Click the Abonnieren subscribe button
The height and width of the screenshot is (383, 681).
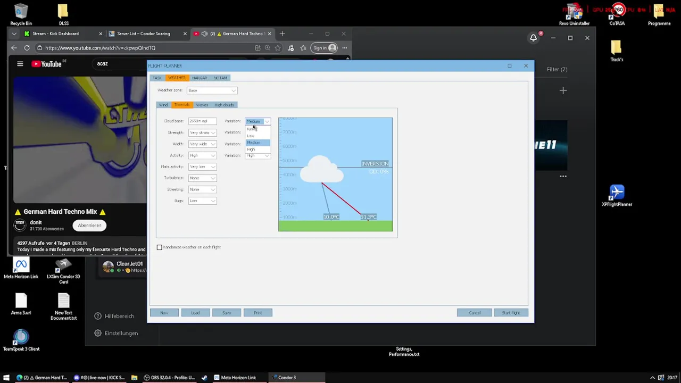(x=89, y=226)
